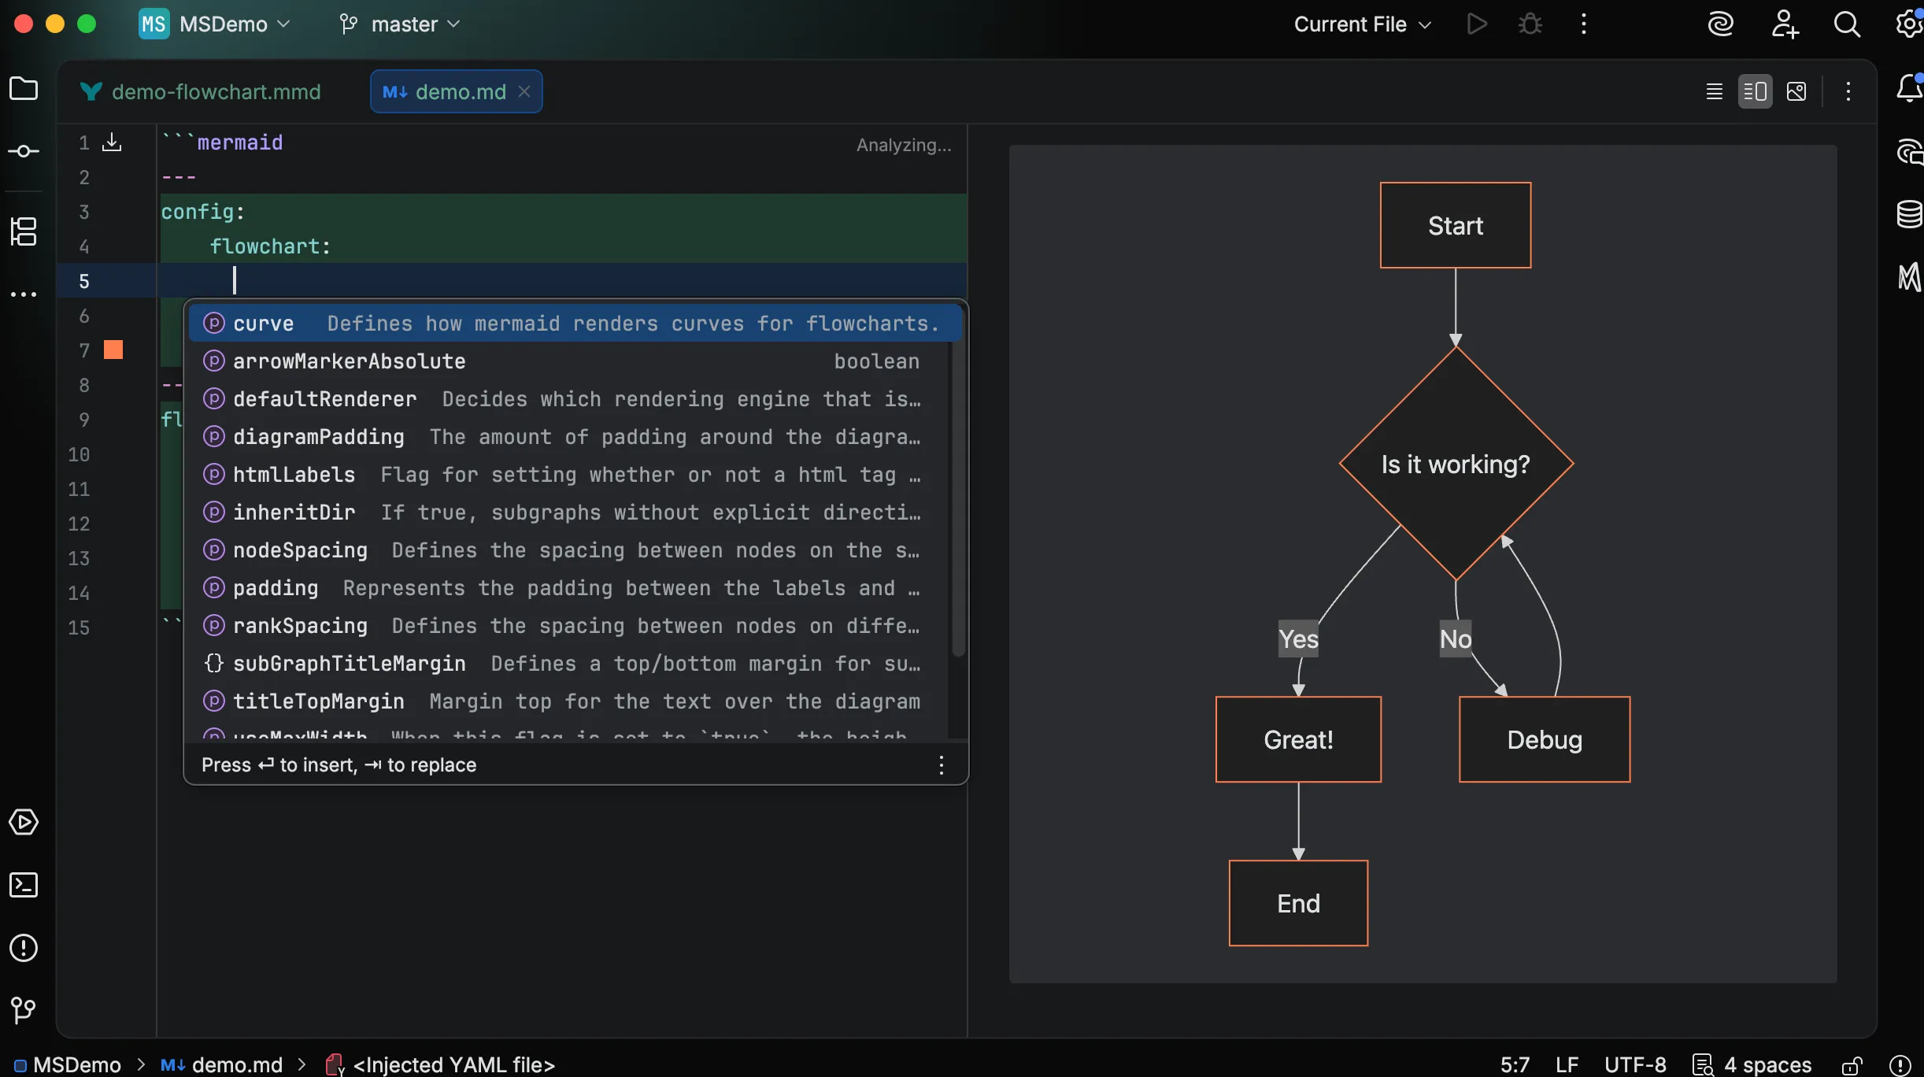The image size is (1924, 1077).
Task: Switch preview layout to editor only
Action: (1714, 91)
